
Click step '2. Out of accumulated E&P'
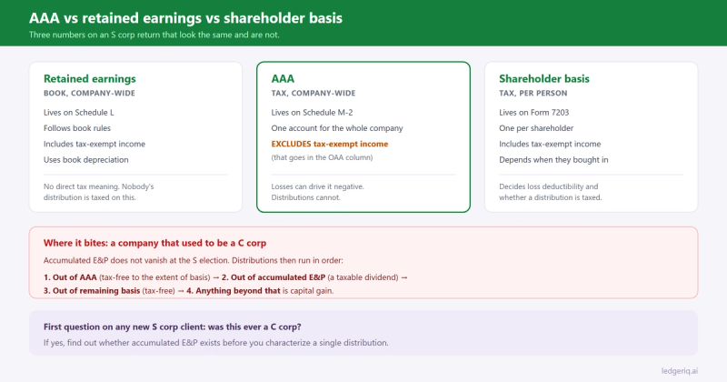coord(274,277)
